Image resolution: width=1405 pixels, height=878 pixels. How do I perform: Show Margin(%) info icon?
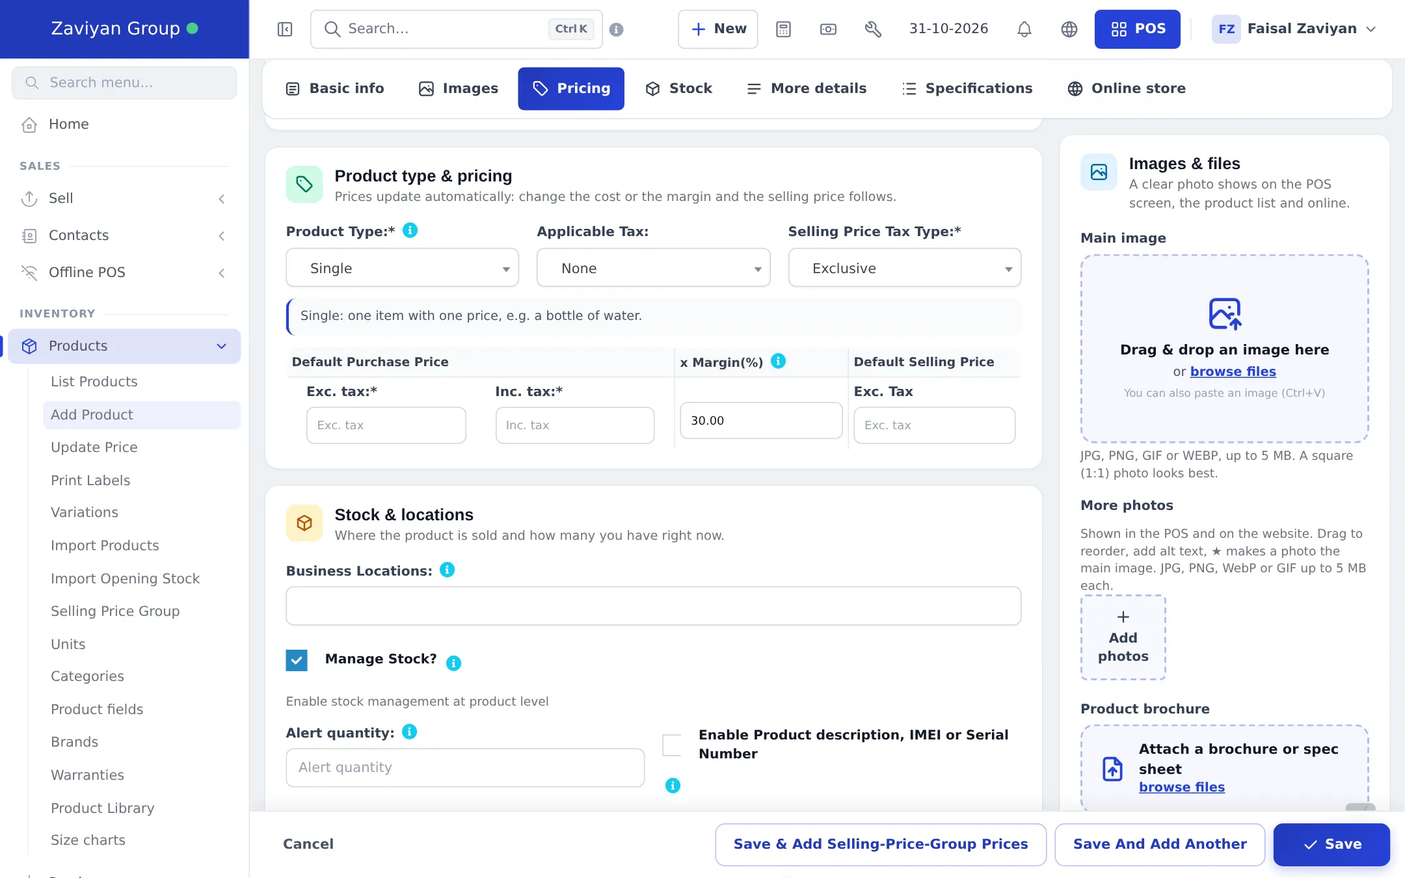point(778,361)
